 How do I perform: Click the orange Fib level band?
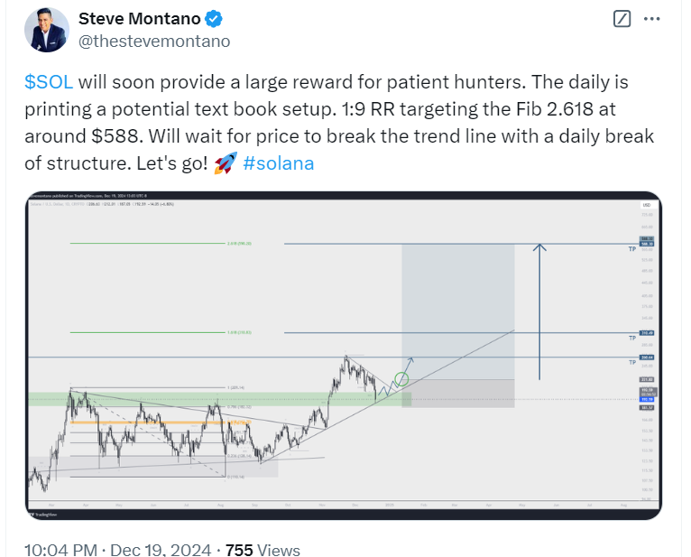click(161, 422)
